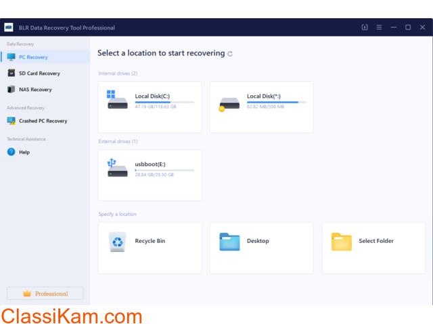Maximize the BLR Data Recovery window
The width and height of the screenshot is (433, 324).
408,27
